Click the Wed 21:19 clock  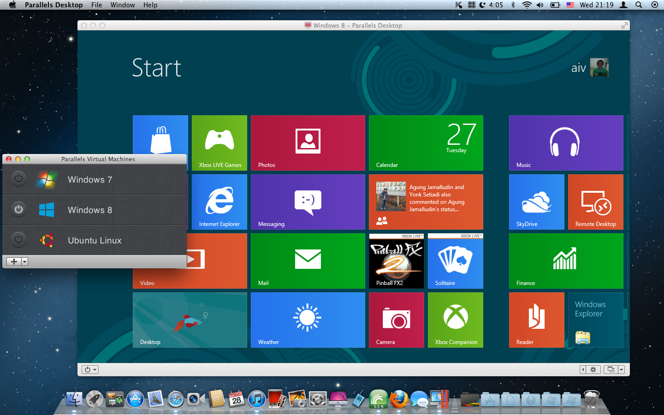[x=597, y=5]
